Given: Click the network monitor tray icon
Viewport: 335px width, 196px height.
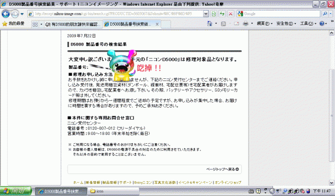Looking at the screenshot, I should (278, 191).
